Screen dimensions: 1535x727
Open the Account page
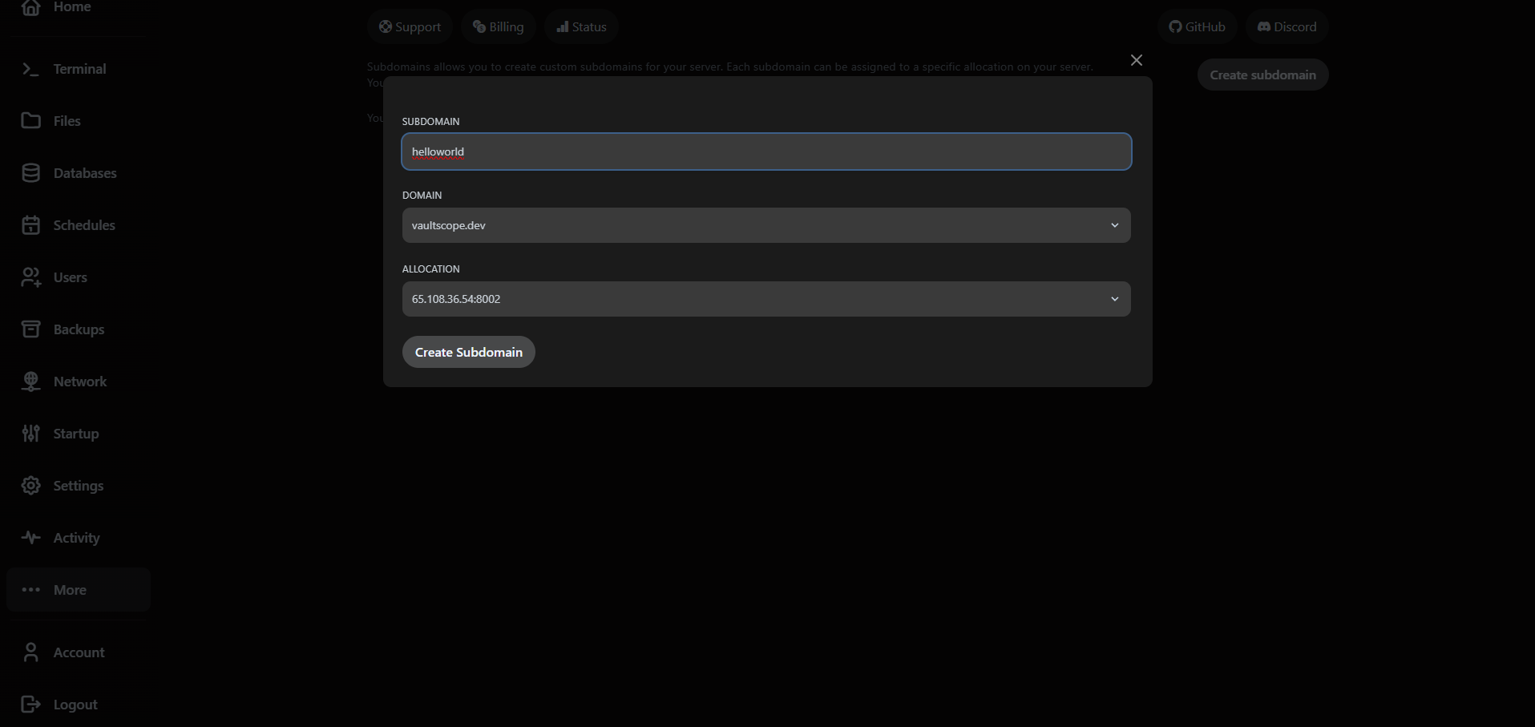click(x=79, y=652)
